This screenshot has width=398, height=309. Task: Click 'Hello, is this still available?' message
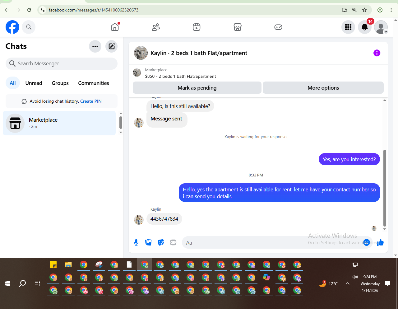click(180, 106)
